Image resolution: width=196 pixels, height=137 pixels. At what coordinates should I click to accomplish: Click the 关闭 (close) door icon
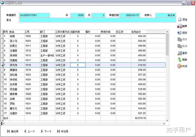[179, 66]
